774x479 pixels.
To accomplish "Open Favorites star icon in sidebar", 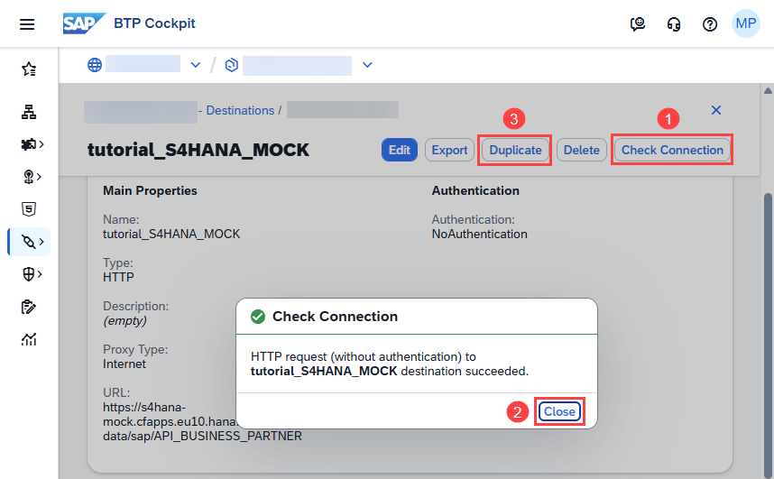I will point(29,69).
